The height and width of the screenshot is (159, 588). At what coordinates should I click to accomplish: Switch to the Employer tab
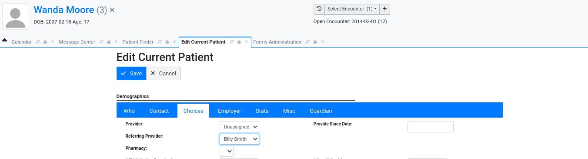[230, 111]
